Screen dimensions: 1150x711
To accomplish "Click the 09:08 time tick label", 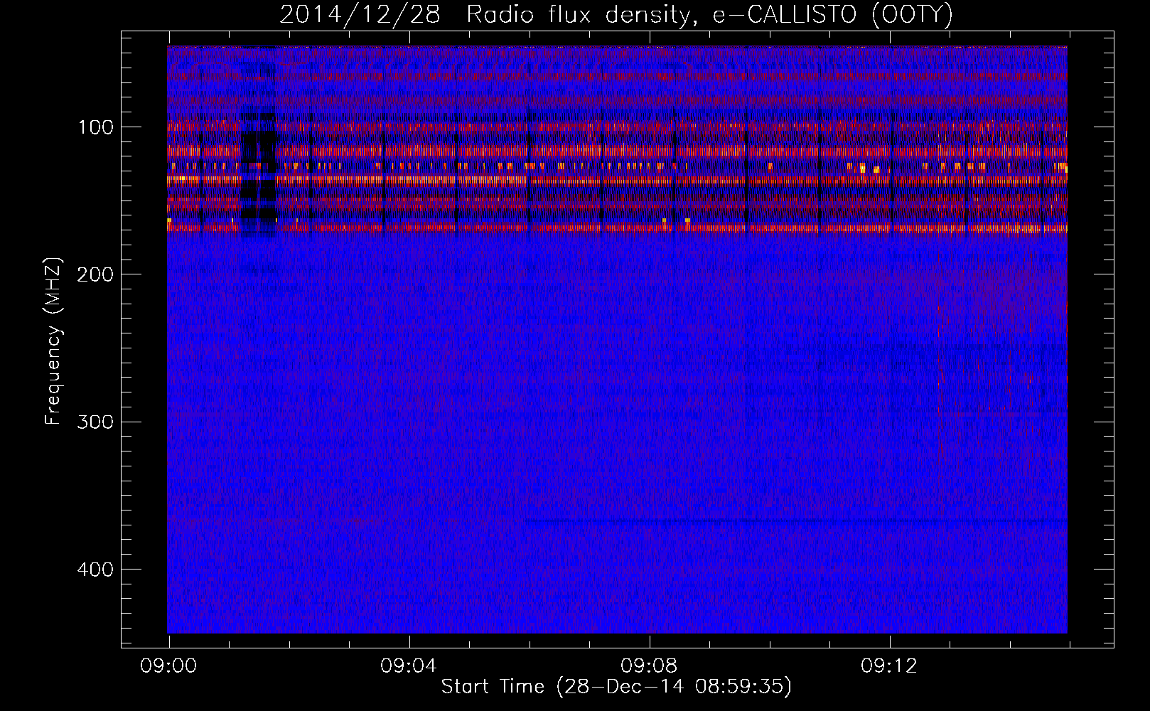I will 649,666.
